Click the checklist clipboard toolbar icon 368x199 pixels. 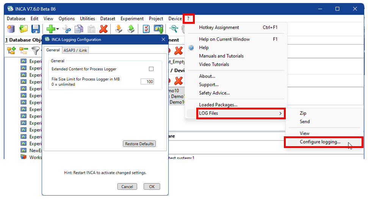tap(146, 29)
